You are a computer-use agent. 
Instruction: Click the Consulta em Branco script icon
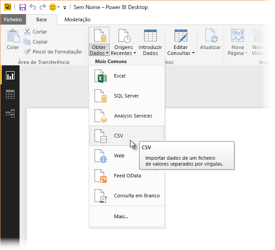point(100,196)
